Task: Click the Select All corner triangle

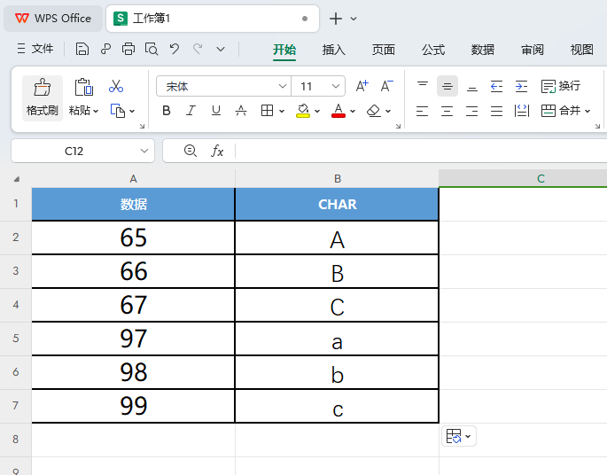Action: tap(16, 179)
